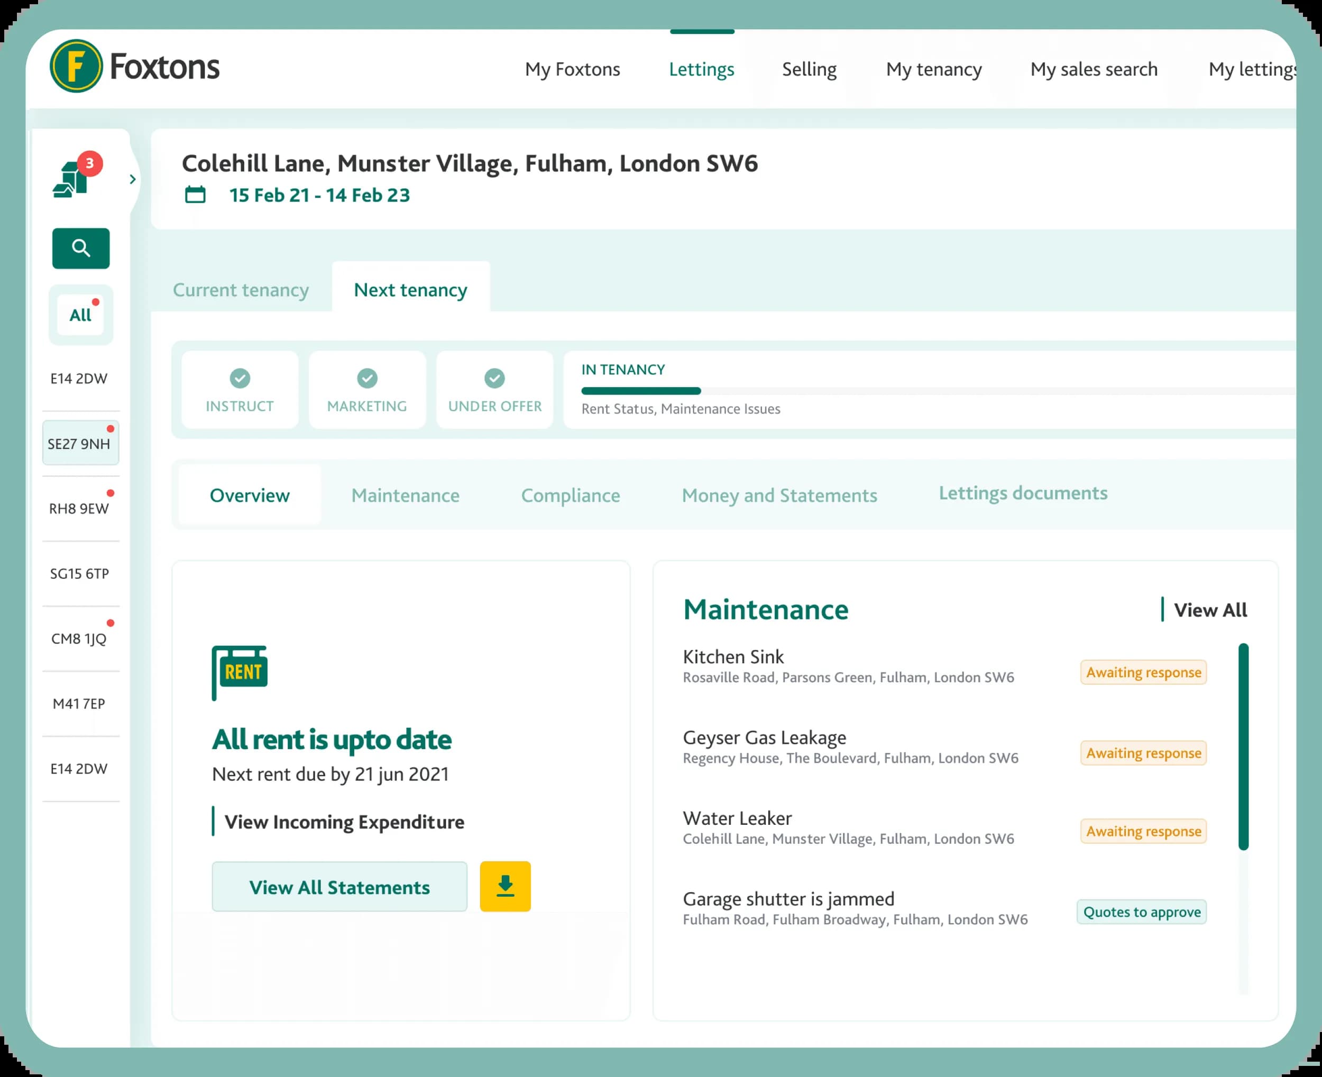The image size is (1322, 1077).
Task: Switch to the Current tenancy tab
Action: 241,290
